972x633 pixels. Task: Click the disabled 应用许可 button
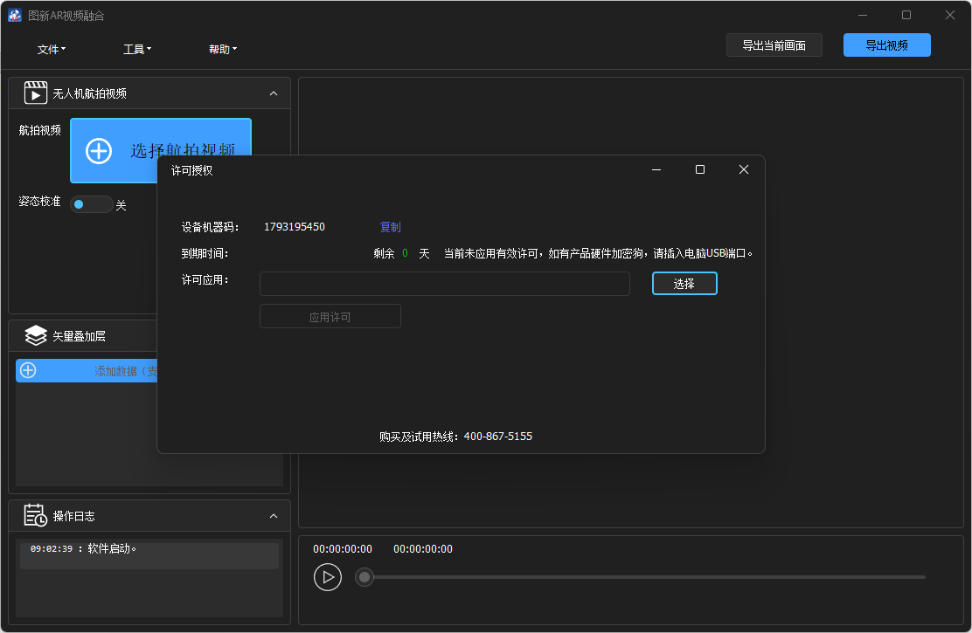[x=330, y=315]
